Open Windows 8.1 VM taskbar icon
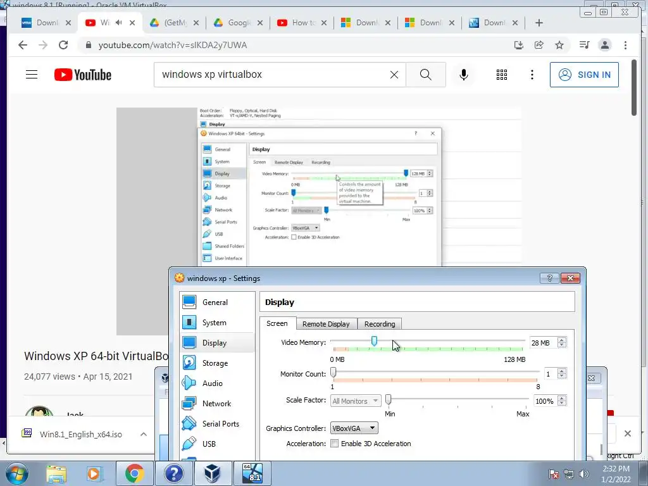This screenshot has width=648, height=486. (x=252, y=473)
